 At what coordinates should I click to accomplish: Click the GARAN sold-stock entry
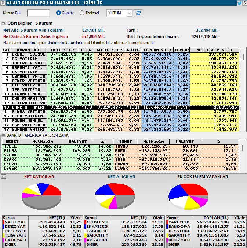click(x=175, y=164)
